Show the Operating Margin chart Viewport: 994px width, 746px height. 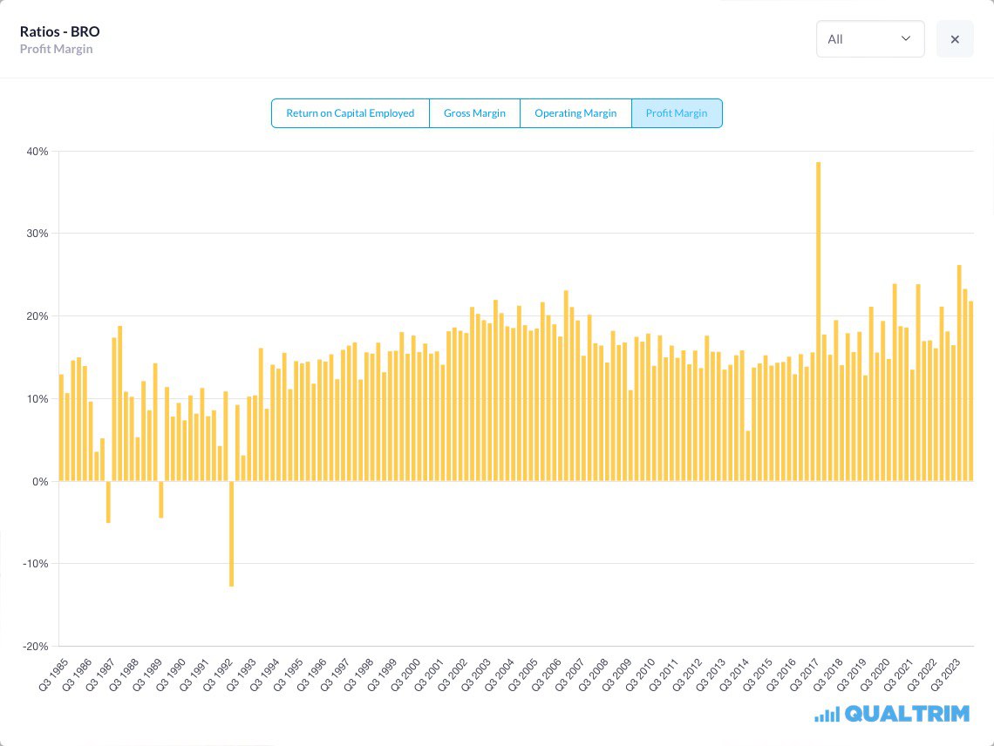click(x=575, y=113)
